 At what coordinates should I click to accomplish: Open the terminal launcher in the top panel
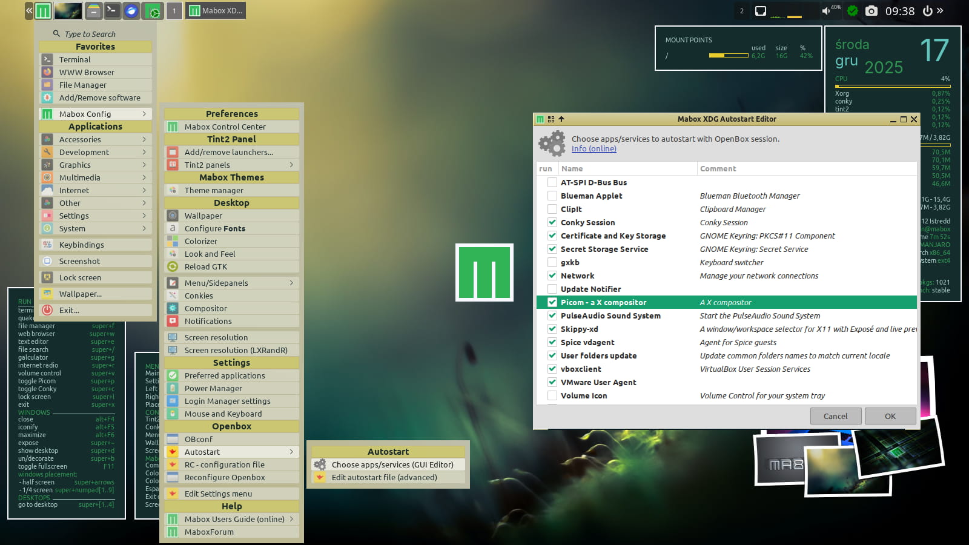pos(113,11)
